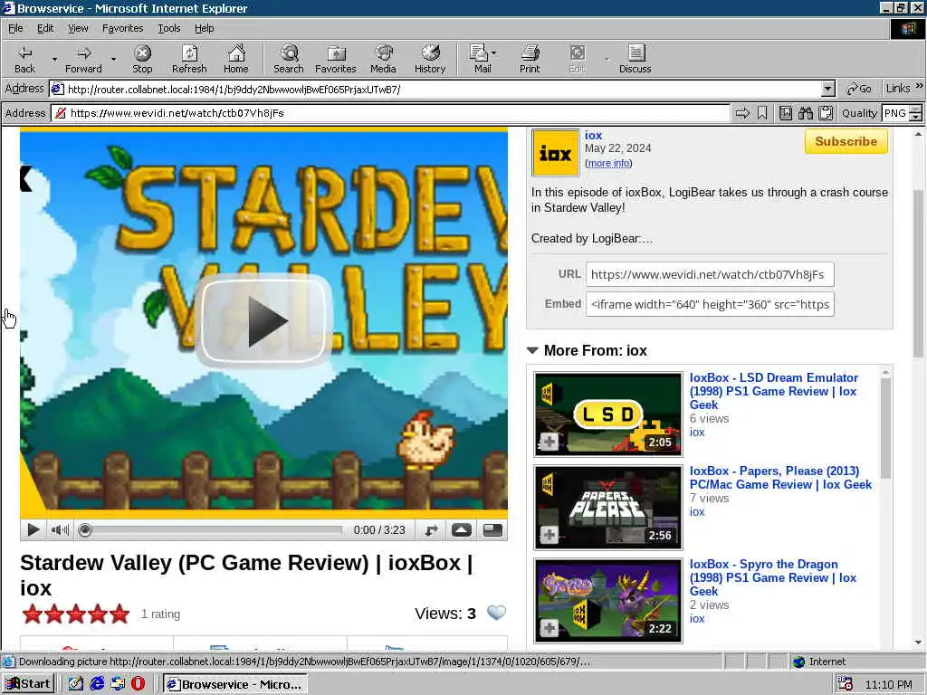927x695 pixels.
Task: Open the Spyro the Dragon review title link
Action: pos(773,577)
